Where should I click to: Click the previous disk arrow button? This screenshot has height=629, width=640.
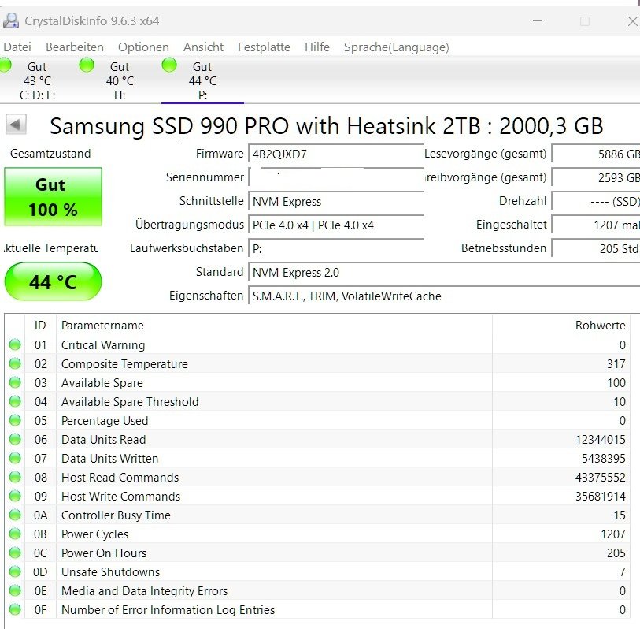16,125
